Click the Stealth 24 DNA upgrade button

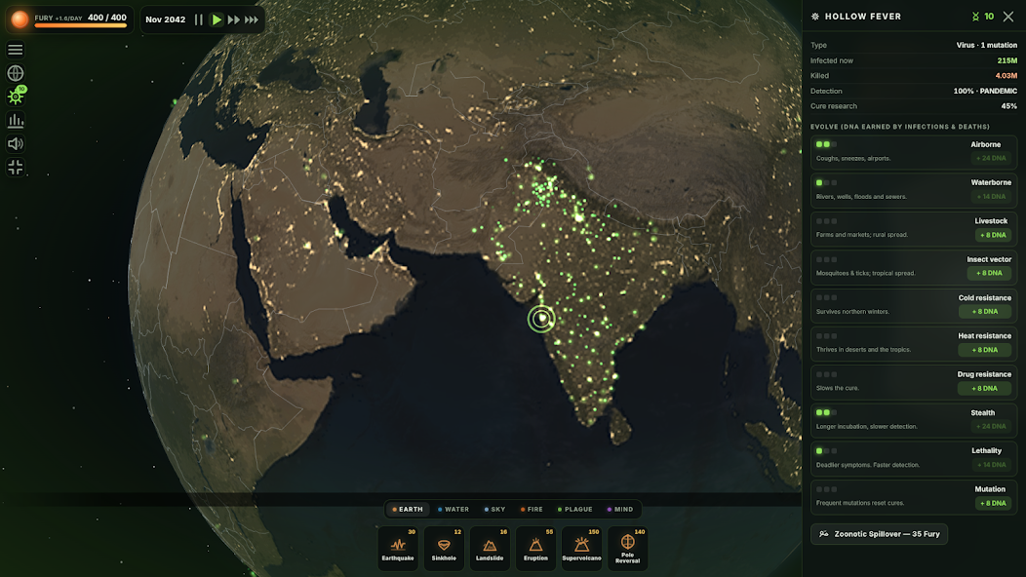(x=991, y=427)
